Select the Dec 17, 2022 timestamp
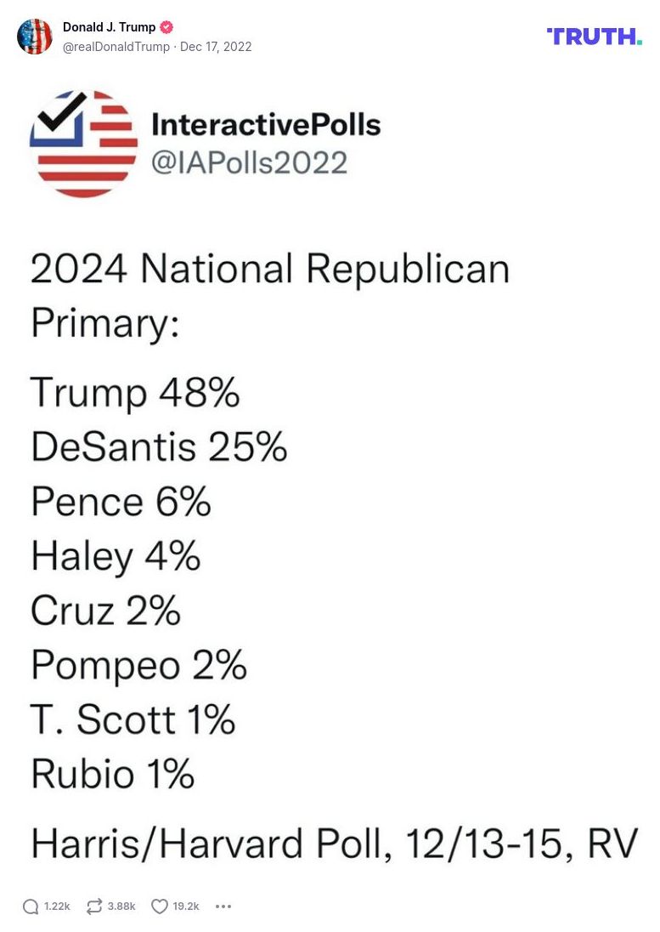The height and width of the screenshot is (932, 660). tap(216, 47)
